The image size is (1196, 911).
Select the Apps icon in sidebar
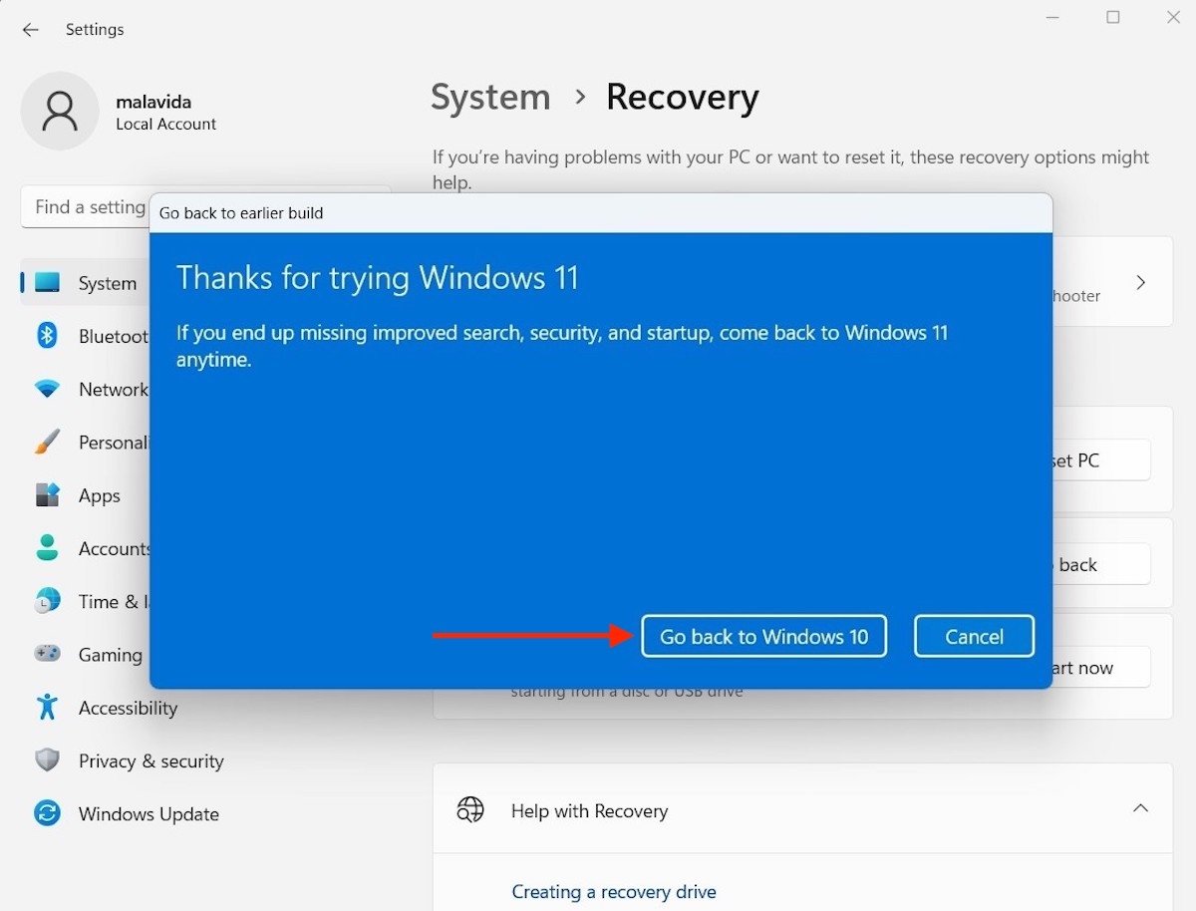coord(47,495)
